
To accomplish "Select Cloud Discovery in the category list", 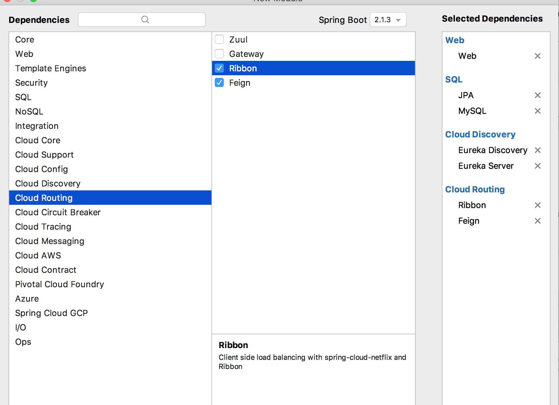I will point(110,183).
